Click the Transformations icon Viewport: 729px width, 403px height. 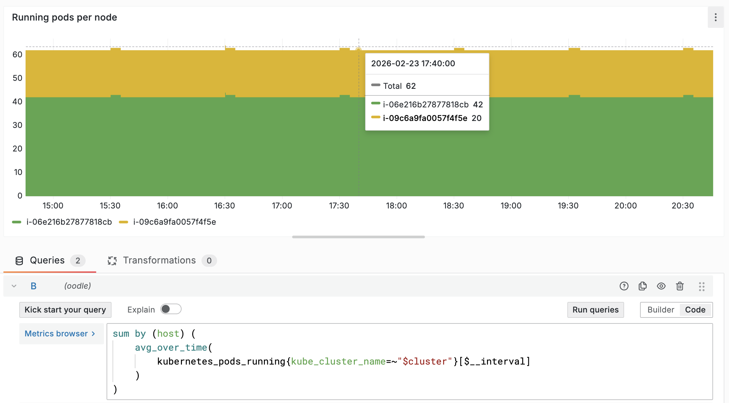coord(112,261)
